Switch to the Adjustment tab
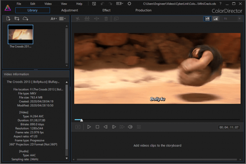Screen dimensions: 246x164 70,10
